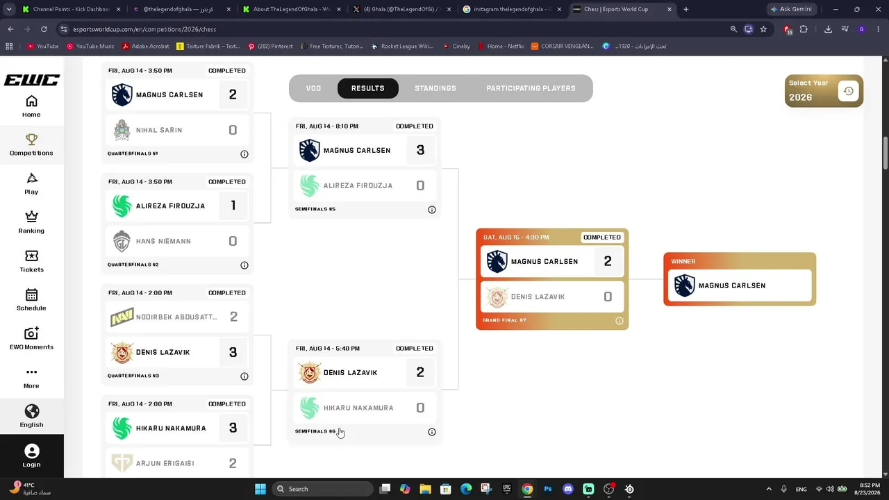Open the Play sidebar icon
Image resolution: width=889 pixels, height=500 pixels.
[31, 178]
